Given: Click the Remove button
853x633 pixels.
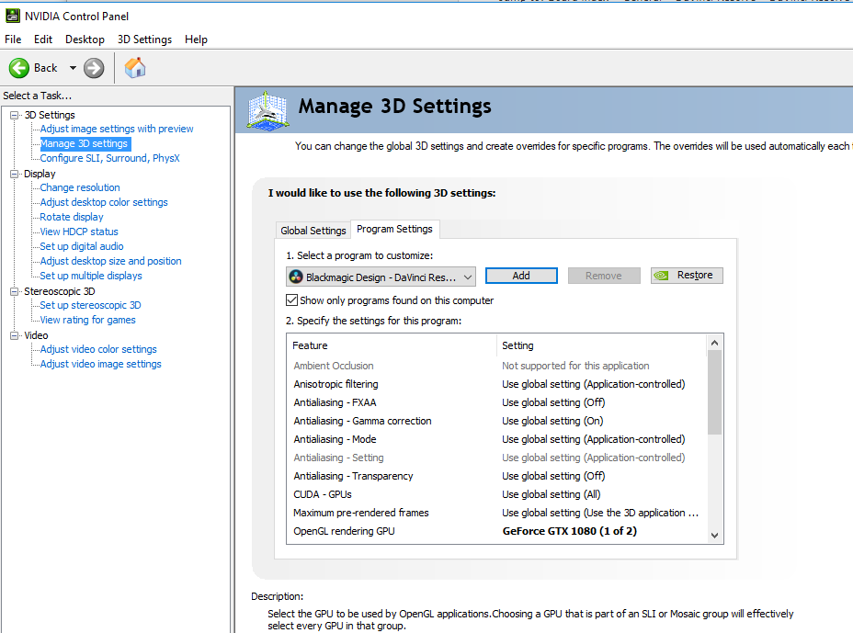Looking at the screenshot, I should coord(604,276).
